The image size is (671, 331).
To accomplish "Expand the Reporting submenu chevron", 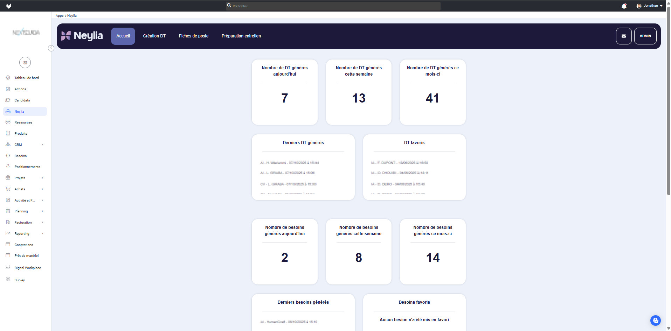I will pos(42,234).
